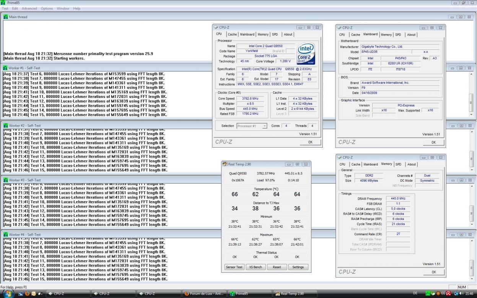Screen dimensions: 477x298
Task: Open the Windows Start orb
Action: pos(8,293)
